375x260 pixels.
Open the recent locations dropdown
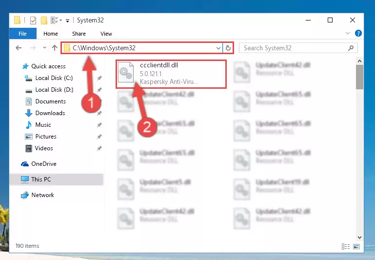pyautogui.click(x=44, y=48)
